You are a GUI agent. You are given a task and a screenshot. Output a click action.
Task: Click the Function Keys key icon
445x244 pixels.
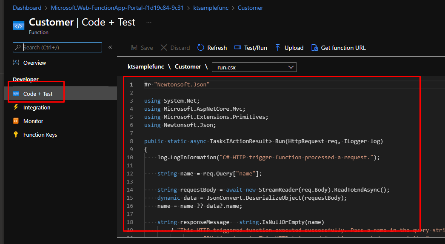[16, 135]
